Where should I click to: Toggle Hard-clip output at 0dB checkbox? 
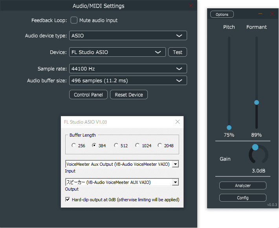click(x=68, y=199)
